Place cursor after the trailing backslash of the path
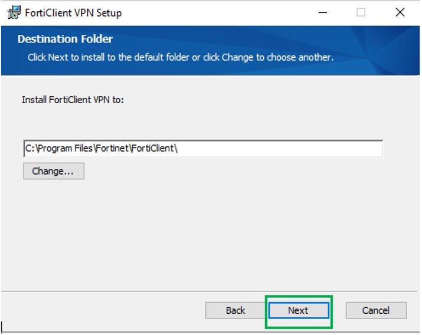 (x=178, y=149)
